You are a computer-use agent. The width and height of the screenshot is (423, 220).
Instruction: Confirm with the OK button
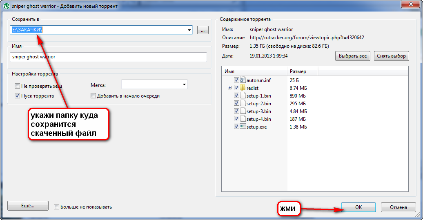coord(358,207)
